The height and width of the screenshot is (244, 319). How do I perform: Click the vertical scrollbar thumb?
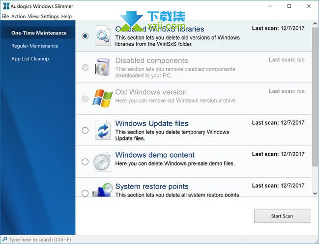315,97
